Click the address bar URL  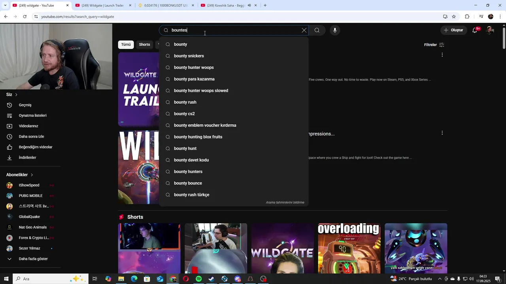click(x=77, y=17)
